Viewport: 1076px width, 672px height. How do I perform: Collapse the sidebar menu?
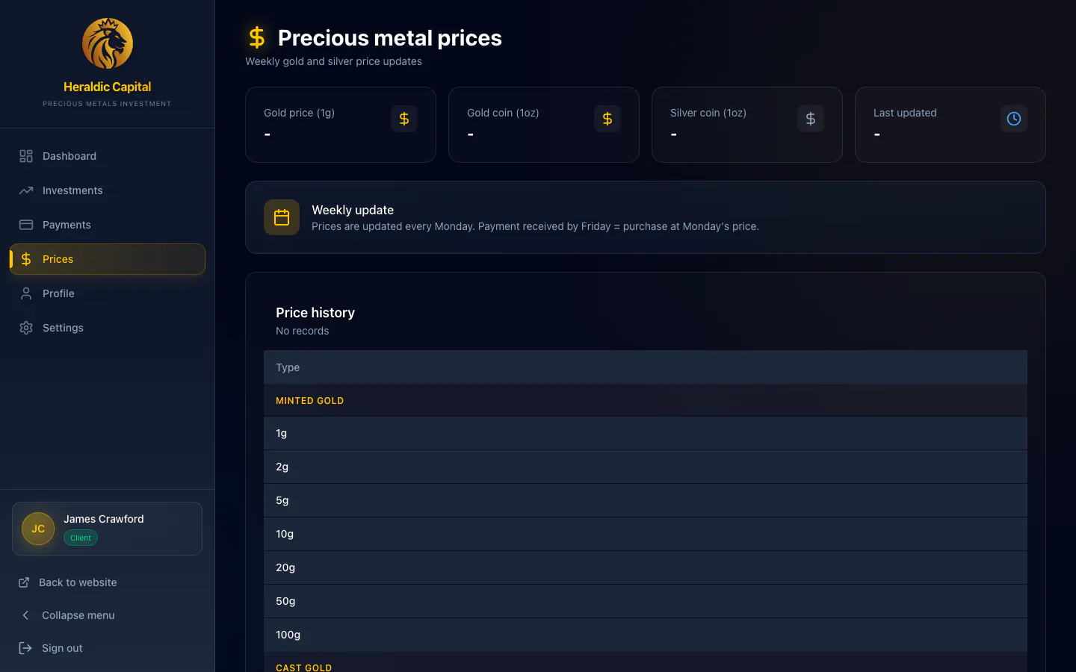click(x=78, y=615)
